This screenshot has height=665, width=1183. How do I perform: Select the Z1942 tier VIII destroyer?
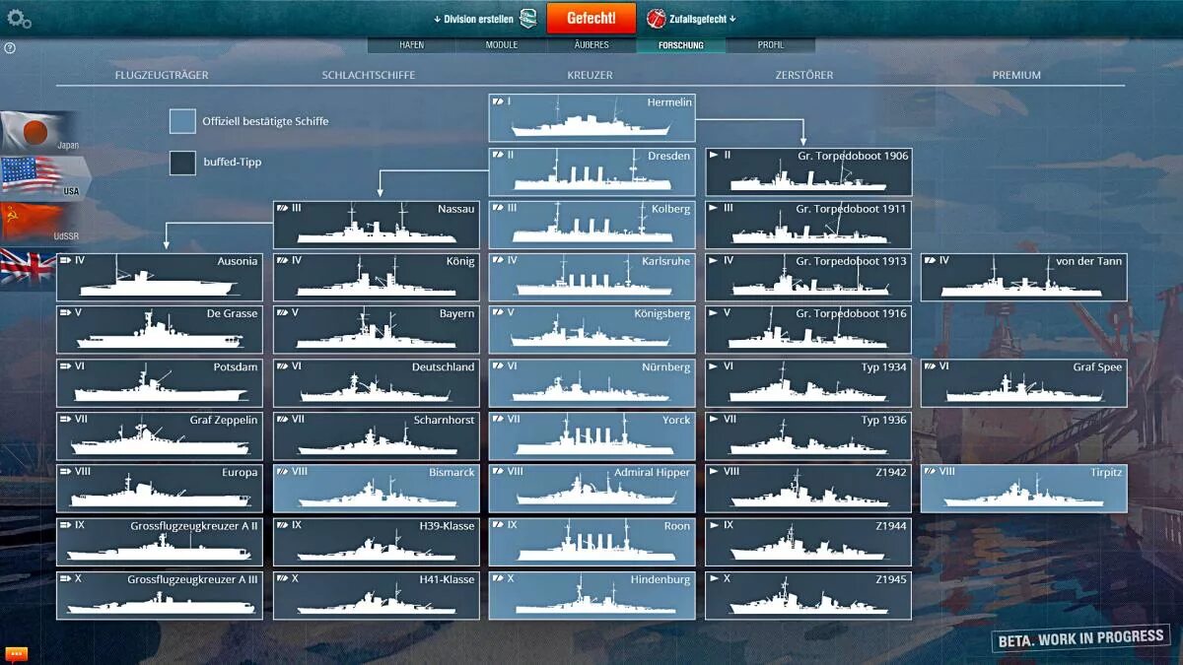pos(808,488)
